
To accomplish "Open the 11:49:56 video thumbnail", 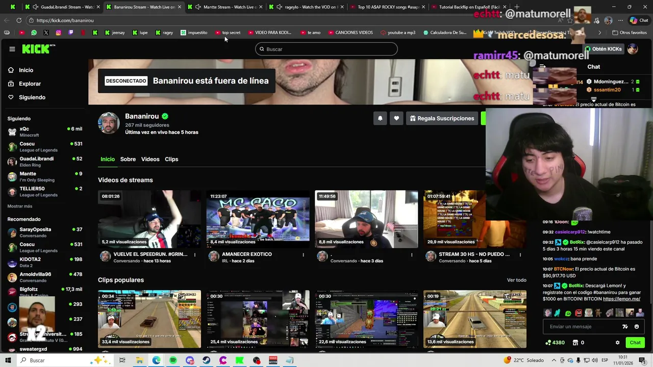I will tap(366, 219).
